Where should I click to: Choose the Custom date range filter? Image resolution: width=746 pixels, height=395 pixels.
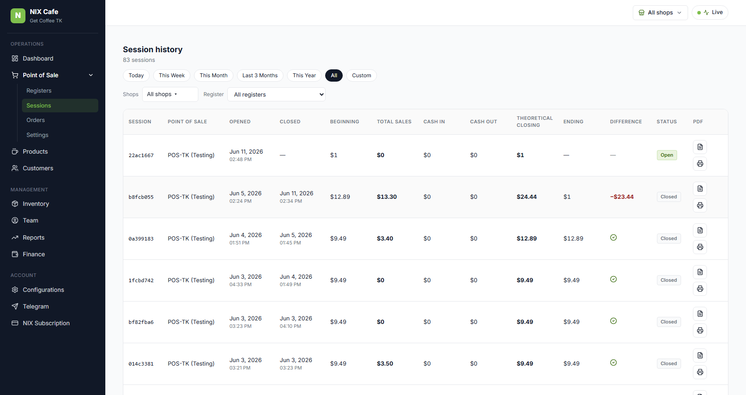coord(362,75)
